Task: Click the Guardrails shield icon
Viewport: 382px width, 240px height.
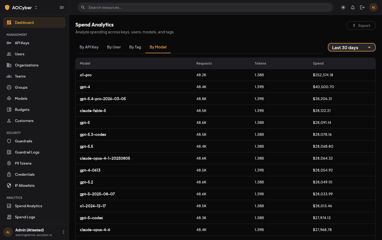Action: point(9,141)
